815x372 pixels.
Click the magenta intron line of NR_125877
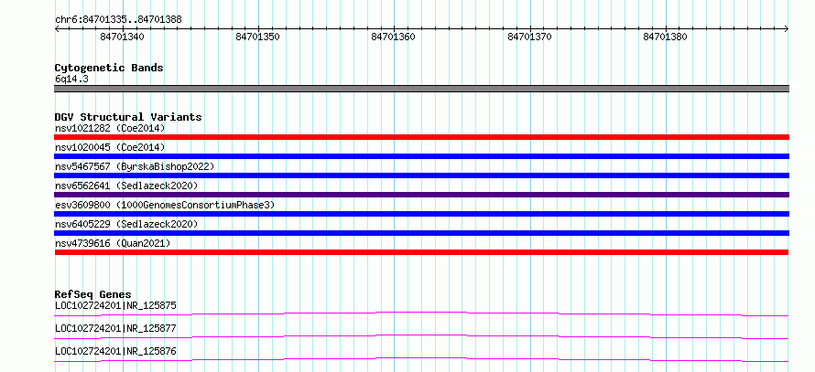(x=421, y=336)
